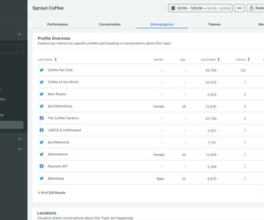Click Facebook icon for Roasters INT

pos(41,166)
